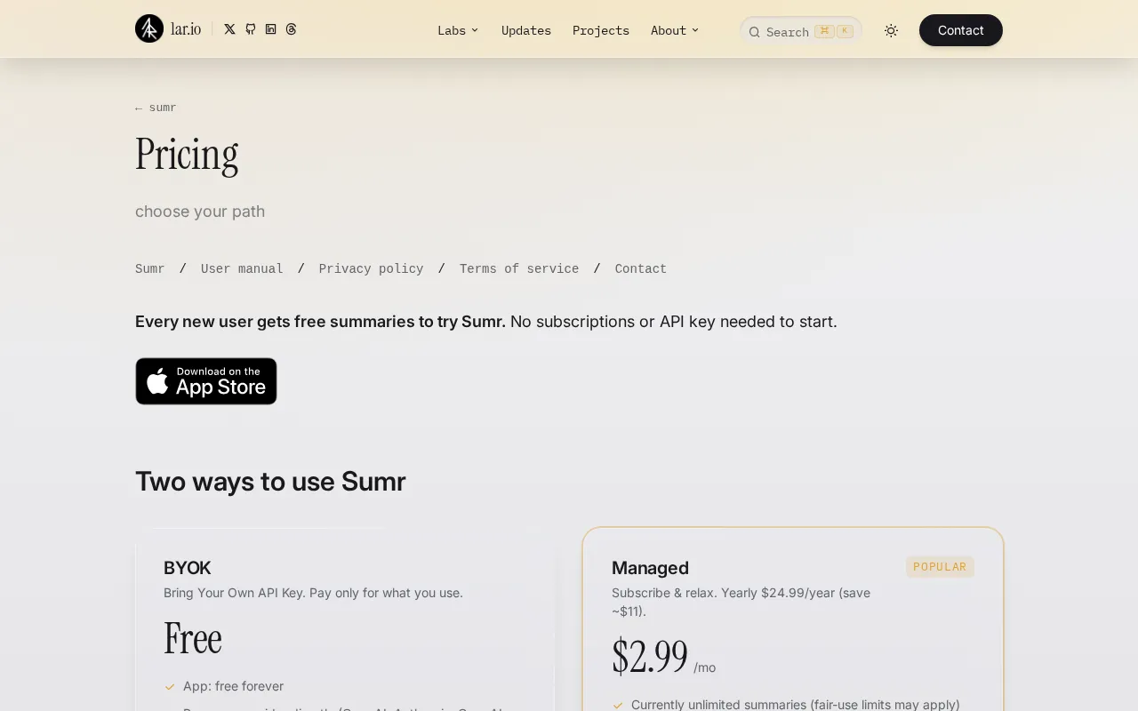Go to the Updates page
The height and width of the screenshot is (711, 1138).
(526, 30)
